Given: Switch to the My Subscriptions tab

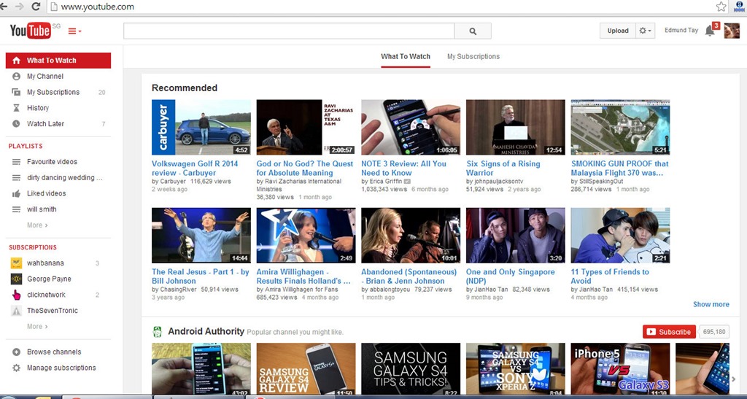Looking at the screenshot, I should coord(473,56).
